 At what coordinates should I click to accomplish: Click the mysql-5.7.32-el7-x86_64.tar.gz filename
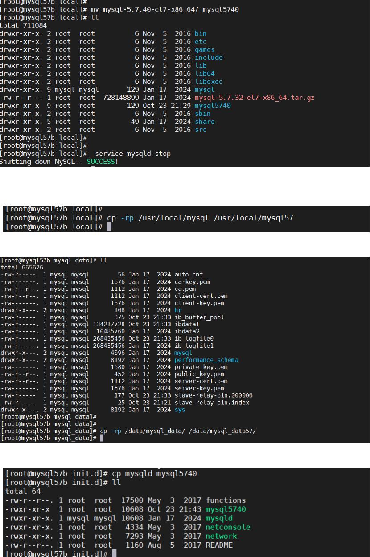(x=254, y=98)
